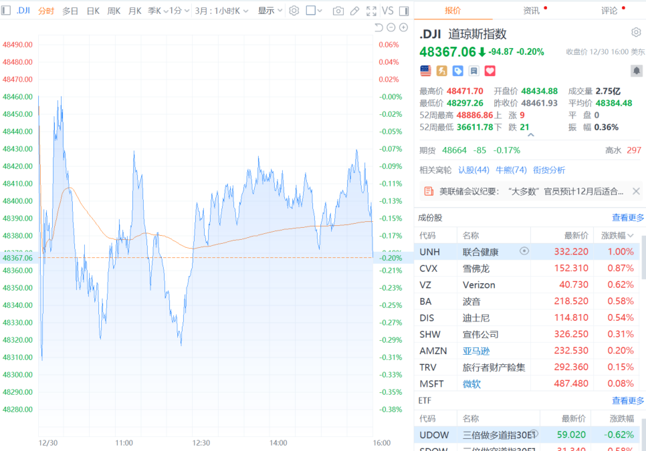Open the notes comment icon
The image size is (646, 451).
pyautogui.click(x=473, y=71)
